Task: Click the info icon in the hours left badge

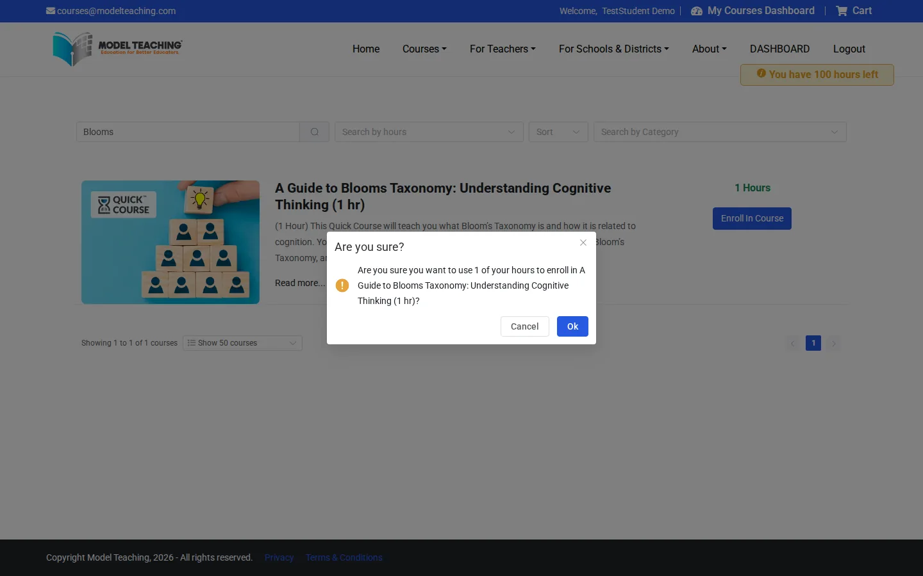Action: point(761,74)
